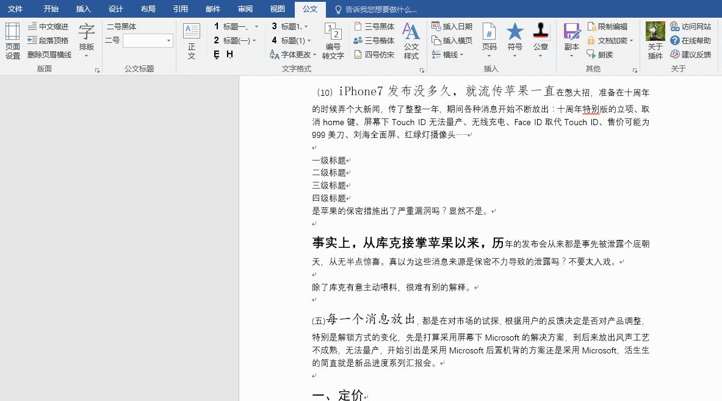Click the H icon with dot below
The width and height of the screenshot is (722, 401).
(229, 55)
